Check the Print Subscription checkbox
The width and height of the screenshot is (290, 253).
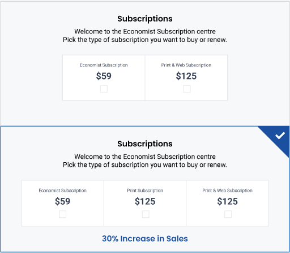146,214
